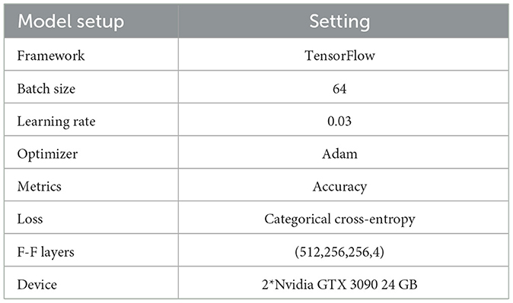Viewport: 513px width, 303px height.
Task: Select the Framework row label
Action: [x=51, y=55]
